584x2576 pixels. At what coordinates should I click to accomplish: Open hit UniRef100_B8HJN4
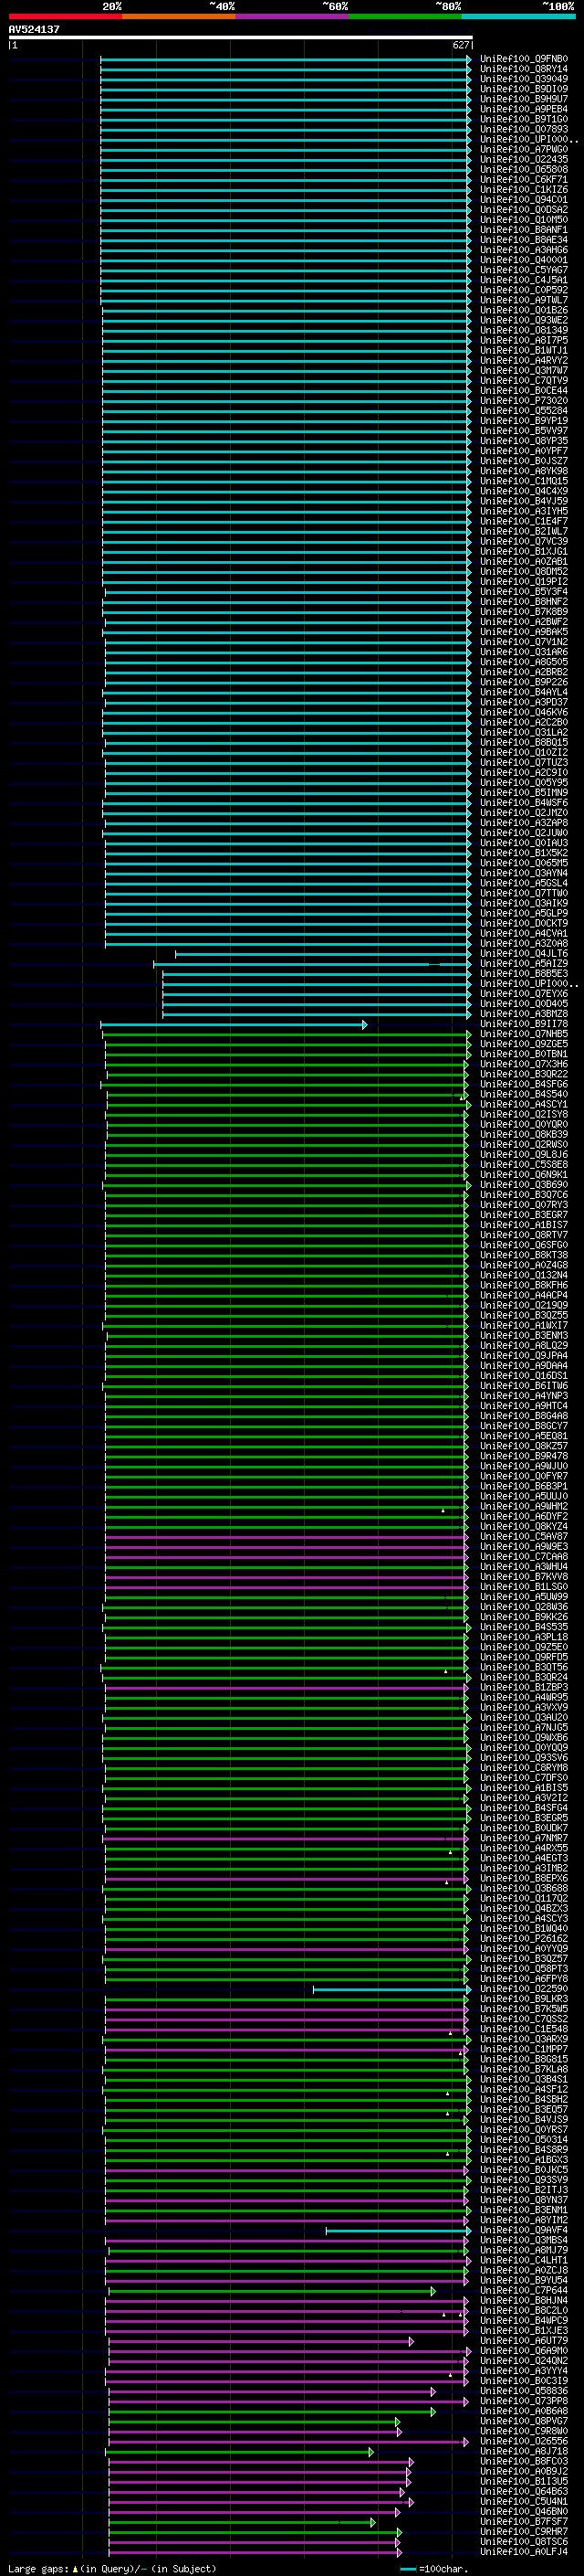523,2300
